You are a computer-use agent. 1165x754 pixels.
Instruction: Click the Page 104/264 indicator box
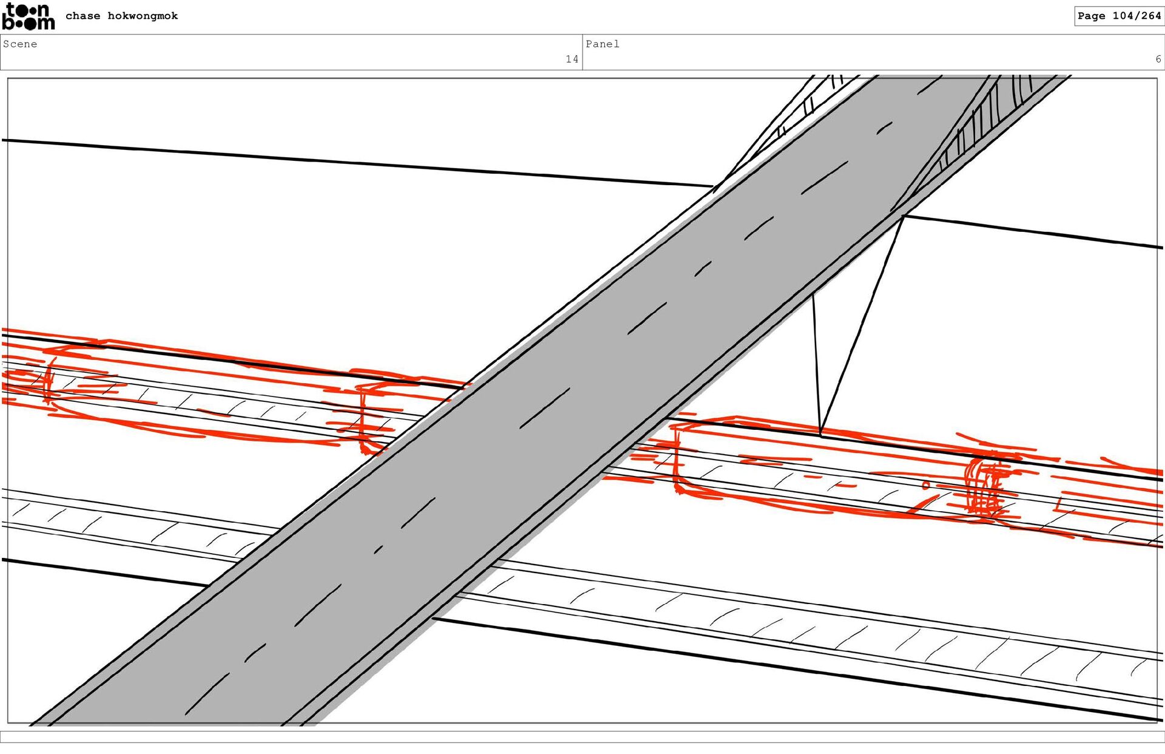tap(1118, 16)
